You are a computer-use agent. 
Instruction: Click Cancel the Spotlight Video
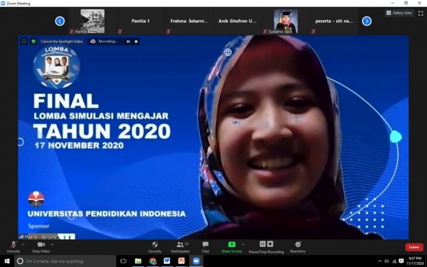[62, 41]
